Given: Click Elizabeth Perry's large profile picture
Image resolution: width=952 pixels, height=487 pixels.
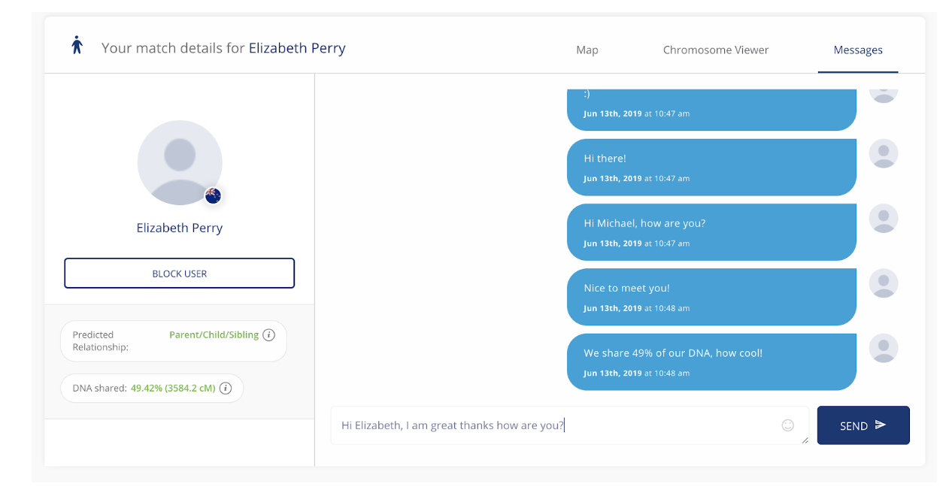Looking at the screenshot, I should coord(179,162).
